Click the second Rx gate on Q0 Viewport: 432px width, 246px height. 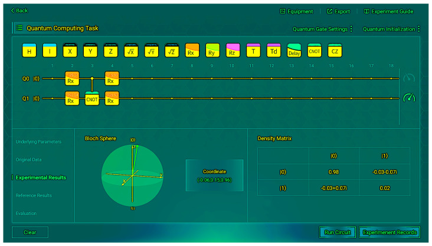point(112,78)
